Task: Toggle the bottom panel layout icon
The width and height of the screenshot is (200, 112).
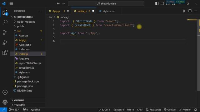Action: (162, 3)
